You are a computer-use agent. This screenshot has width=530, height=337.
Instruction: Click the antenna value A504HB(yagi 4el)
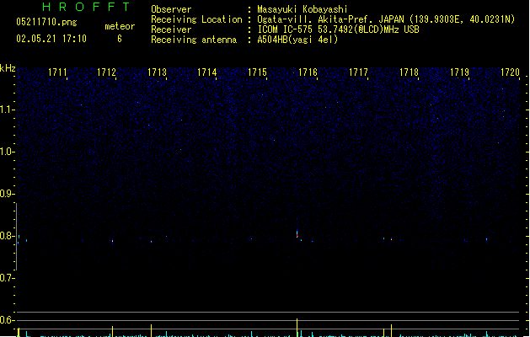(x=297, y=40)
